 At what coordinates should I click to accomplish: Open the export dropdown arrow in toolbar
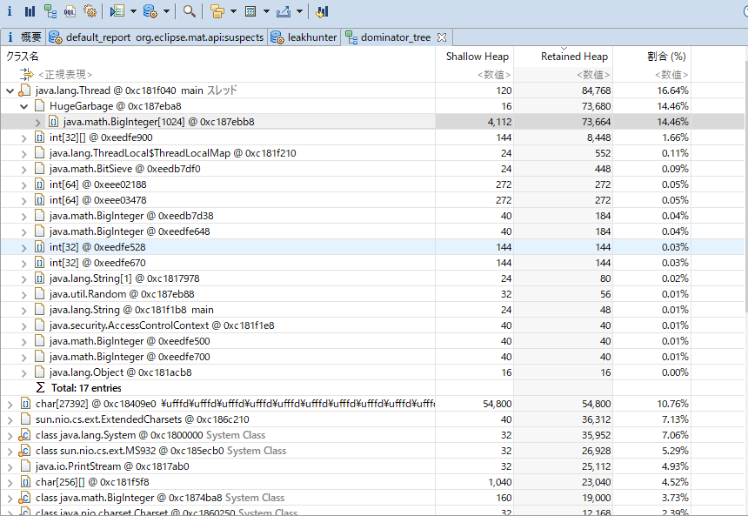pos(299,11)
